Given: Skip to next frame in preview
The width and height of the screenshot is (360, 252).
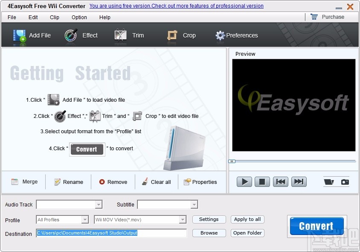Looking at the screenshot, I should point(299,182).
